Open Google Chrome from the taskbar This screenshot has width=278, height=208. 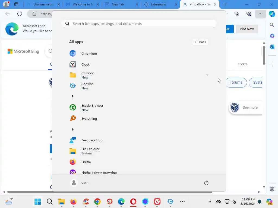97,201
